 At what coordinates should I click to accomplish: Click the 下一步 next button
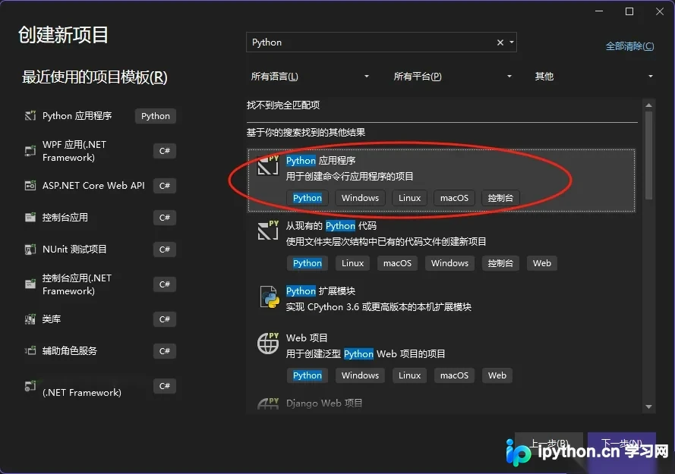tap(622, 444)
